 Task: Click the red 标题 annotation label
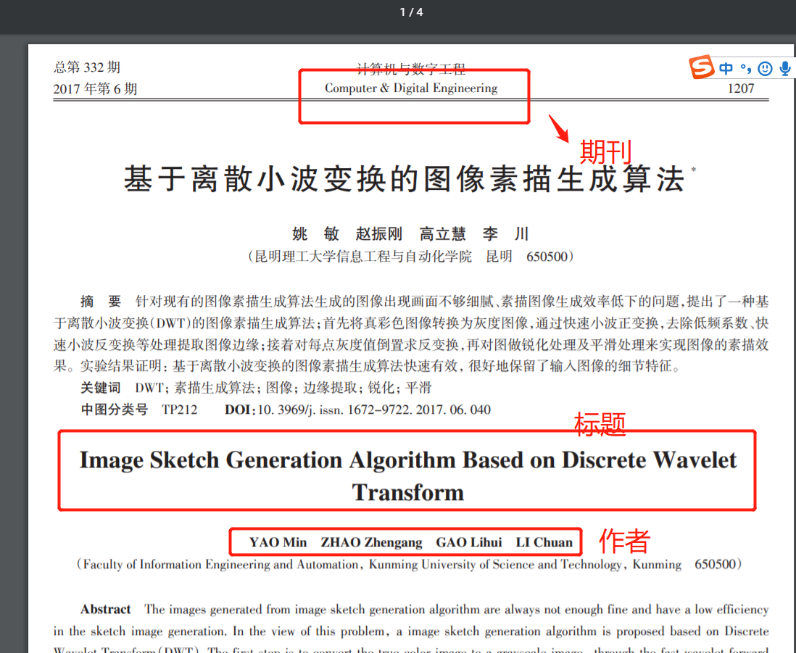600,424
